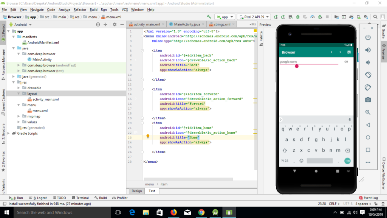Tap the back arrow in Browser app bar

(x=331, y=52)
